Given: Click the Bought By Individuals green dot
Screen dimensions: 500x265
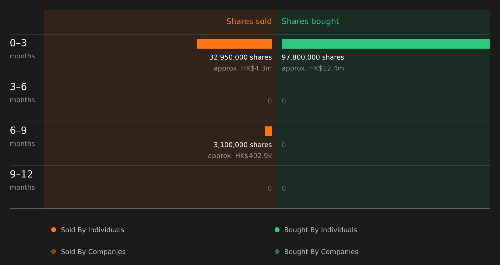Looking at the screenshot, I should point(277,230).
